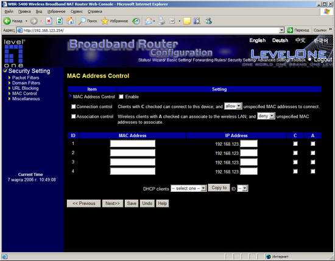The width and height of the screenshot is (335, 261).
Task: Open the Edit icon dropdown arrow
Action: pos(179,21)
